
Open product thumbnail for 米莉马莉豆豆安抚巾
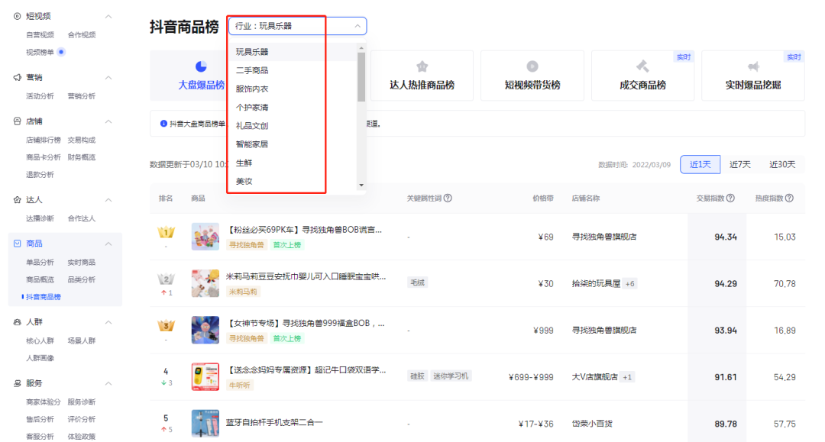pos(205,283)
